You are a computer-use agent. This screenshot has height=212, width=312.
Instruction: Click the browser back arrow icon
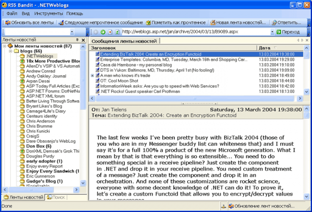(96, 32)
